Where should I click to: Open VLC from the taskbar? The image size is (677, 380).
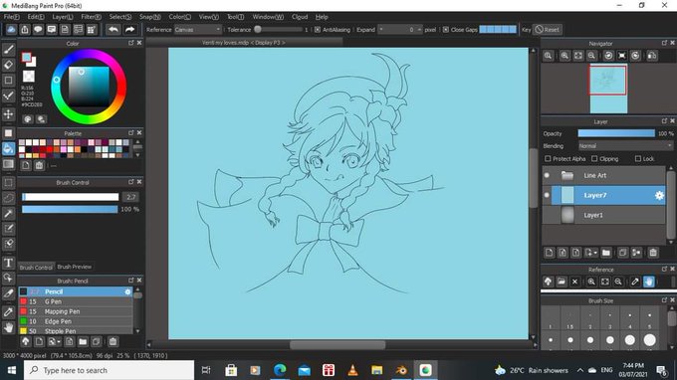click(352, 370)
